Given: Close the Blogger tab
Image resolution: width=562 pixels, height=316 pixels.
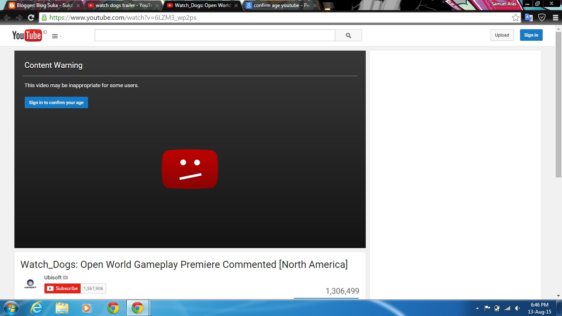Looking at the screenshot, I should [x=78, y=6].
